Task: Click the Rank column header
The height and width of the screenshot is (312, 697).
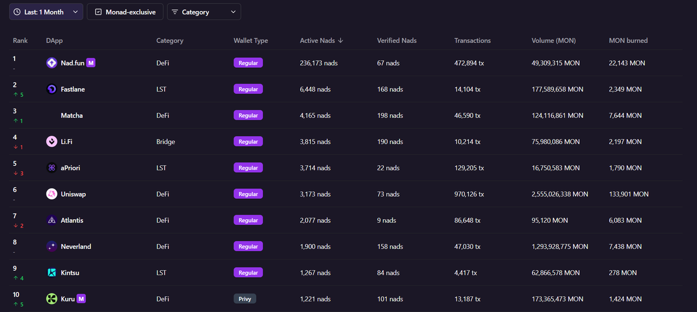Action: (20, 41)
